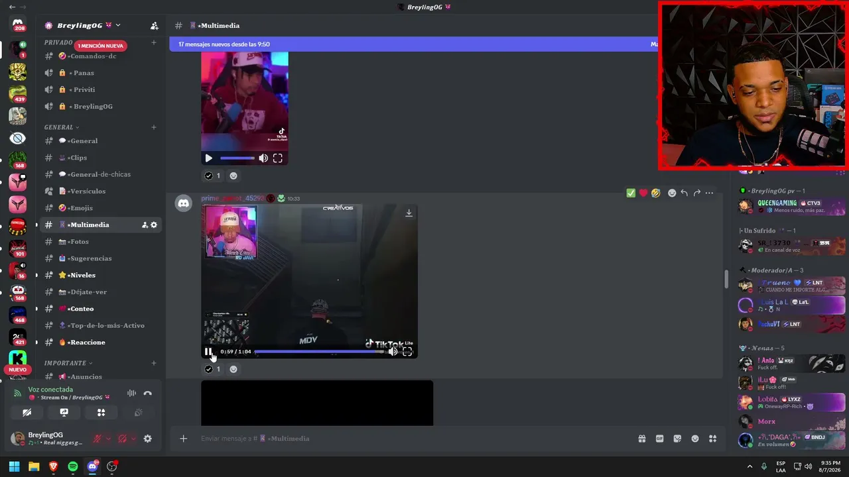
Task: Open input device options arrow
Action: pos(108,439)
